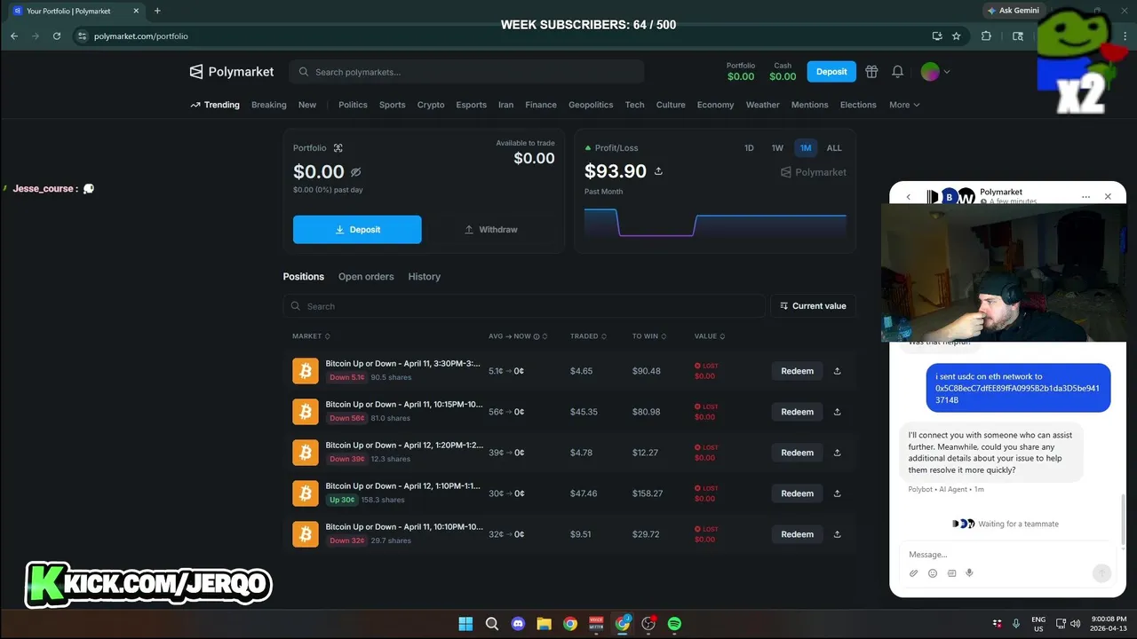Open the emoji picker in chat
1137x639 pixels.
(933, 573)
